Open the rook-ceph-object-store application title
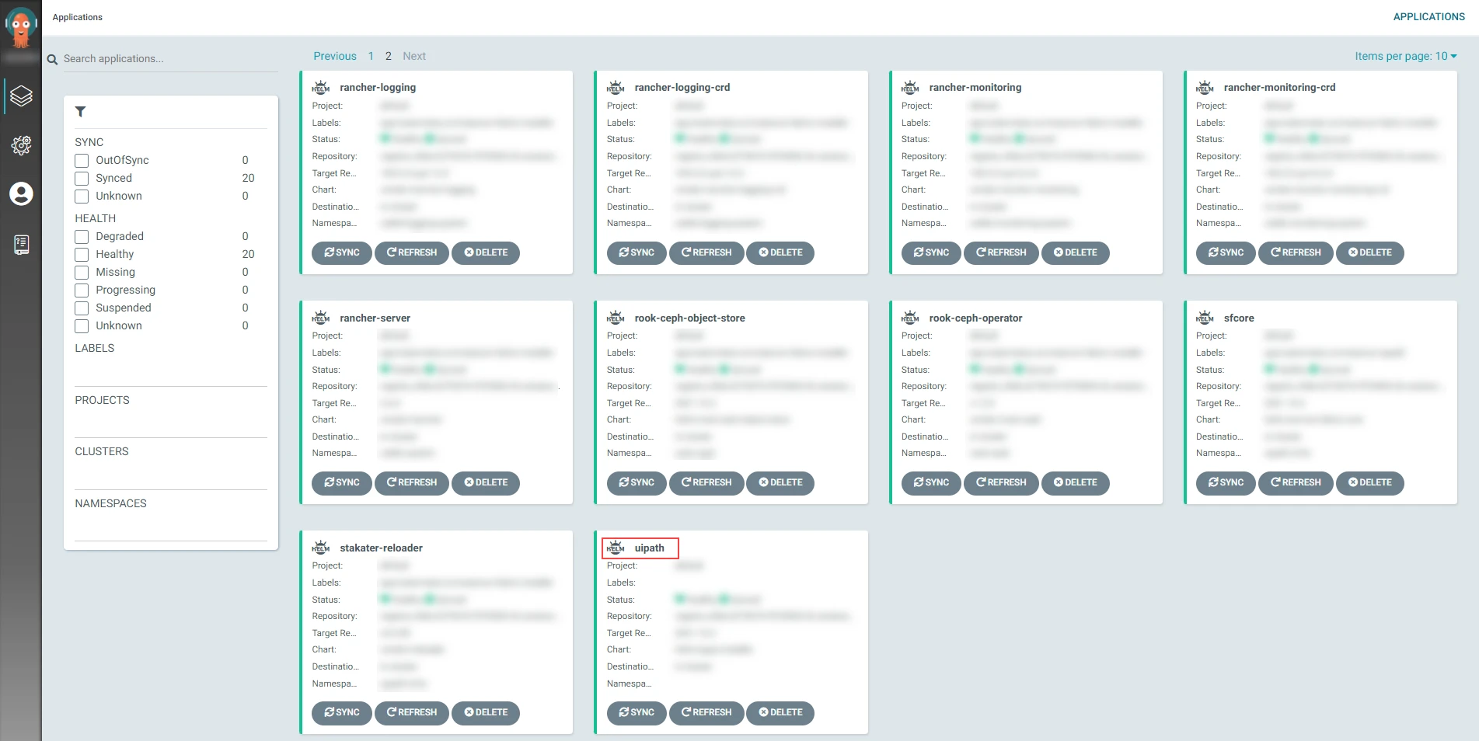1479x741 pixels. (689, 318)
